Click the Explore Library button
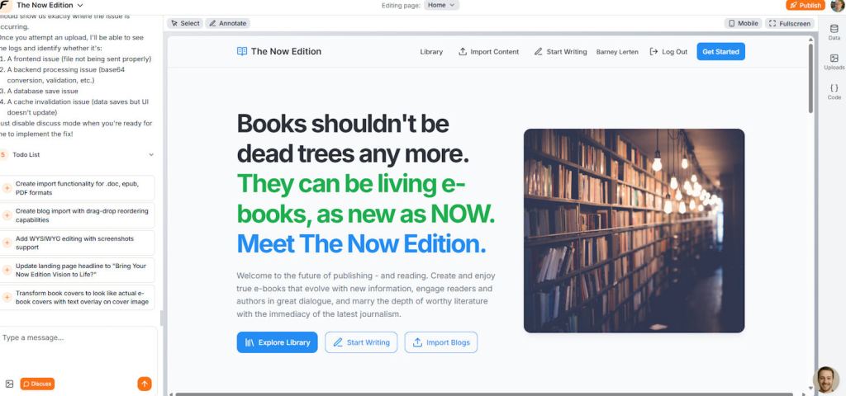Screen dimensions: 846x396 278,342
